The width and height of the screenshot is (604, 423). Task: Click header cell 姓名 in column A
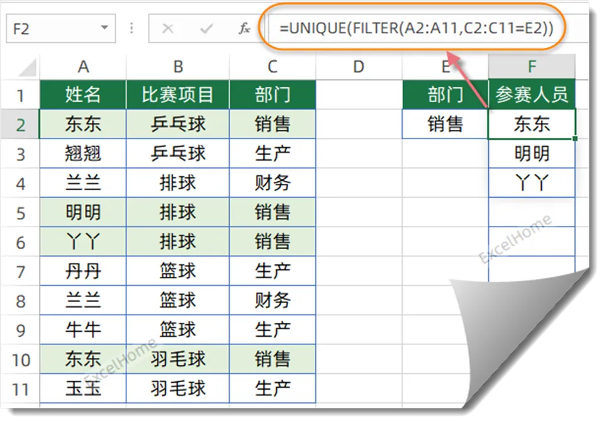83,95
